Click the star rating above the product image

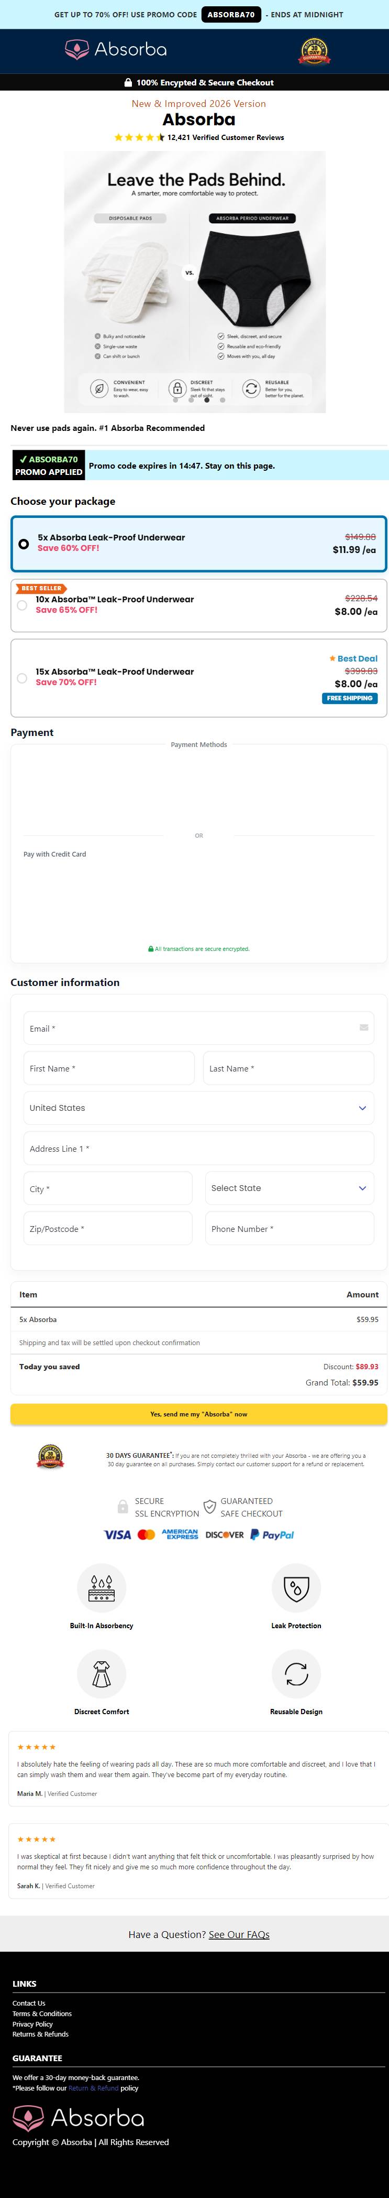[x=139, y=137]
